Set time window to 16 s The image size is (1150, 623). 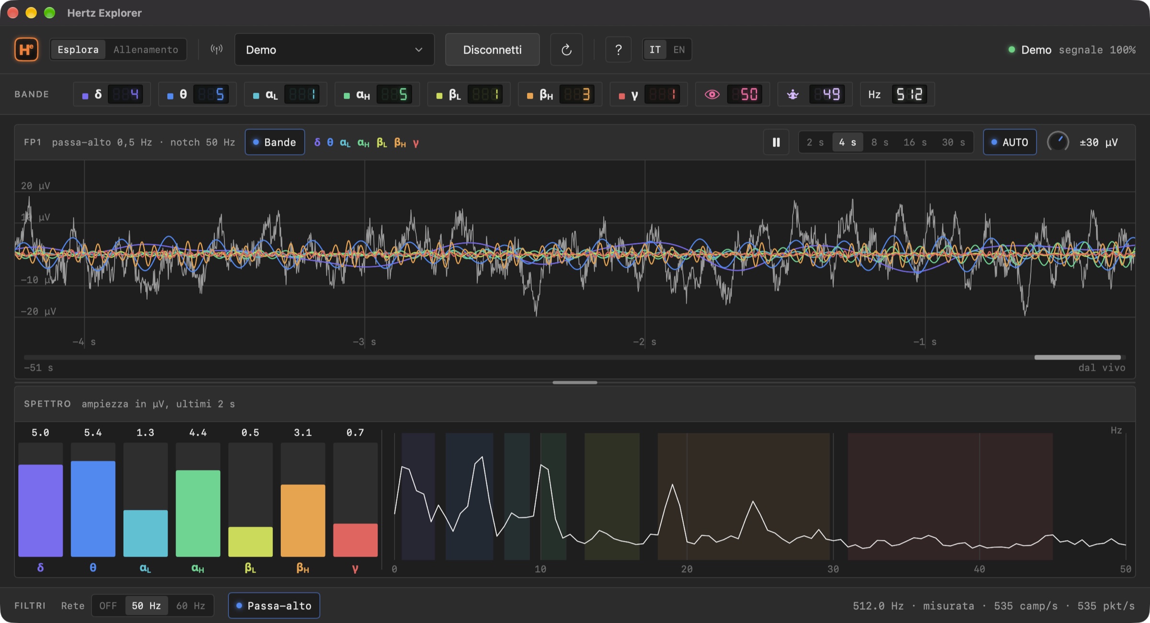click(x=915, y=142)
